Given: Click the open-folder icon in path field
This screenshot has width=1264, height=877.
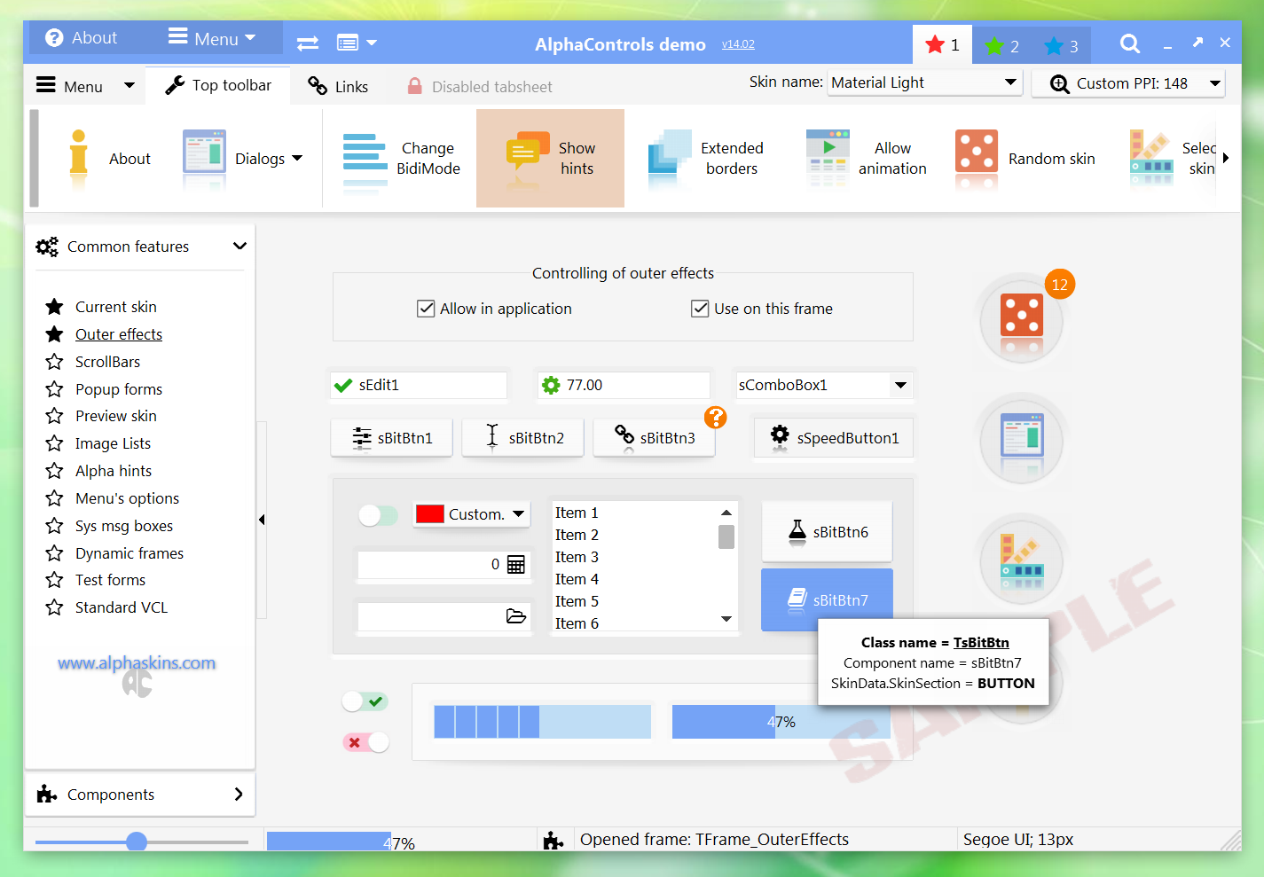Looking at the screenshot, I should [x=516, y=616].
